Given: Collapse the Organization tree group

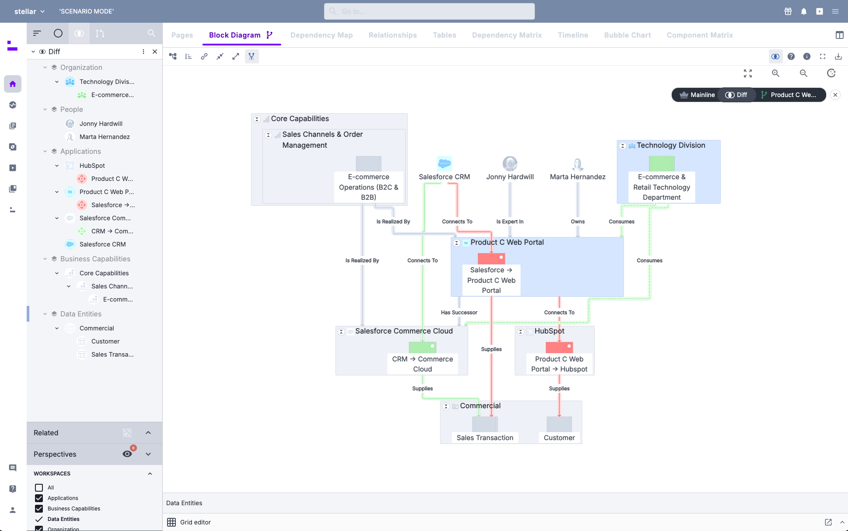Looking at the screenshot, I should point(45,67).
